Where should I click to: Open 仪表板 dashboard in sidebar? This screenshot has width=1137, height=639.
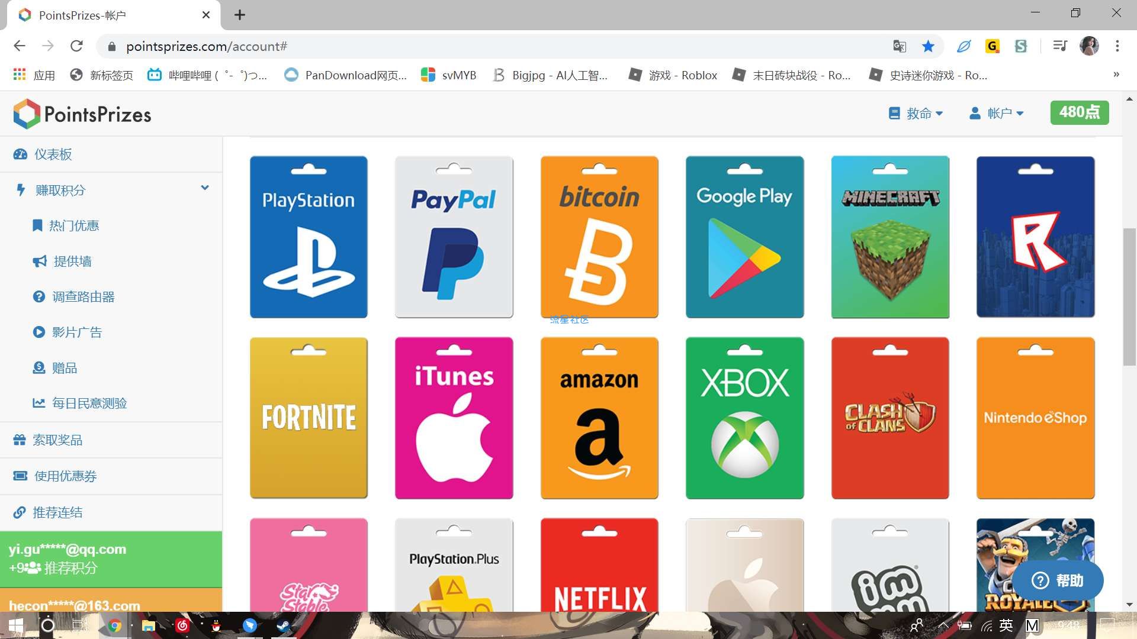coord(111,154)
